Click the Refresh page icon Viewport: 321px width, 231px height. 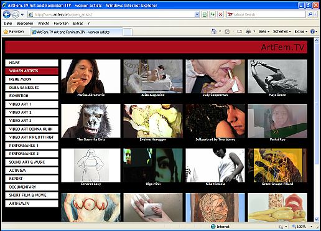coord(212,14)
